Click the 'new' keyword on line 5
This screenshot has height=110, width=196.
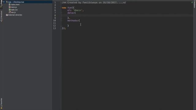coord(64,8)
